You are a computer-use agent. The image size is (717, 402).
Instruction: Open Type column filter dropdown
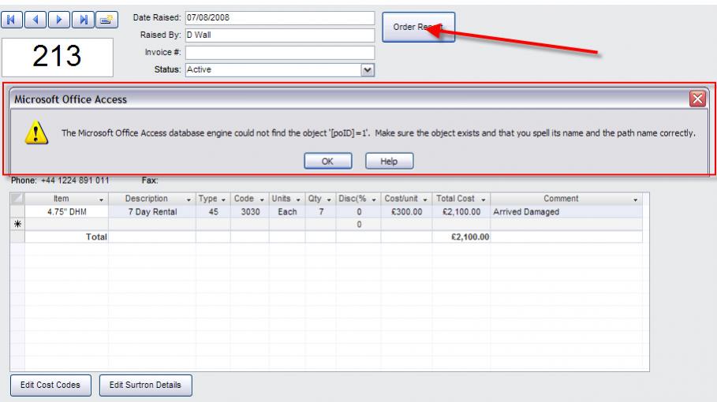[223, 199]
